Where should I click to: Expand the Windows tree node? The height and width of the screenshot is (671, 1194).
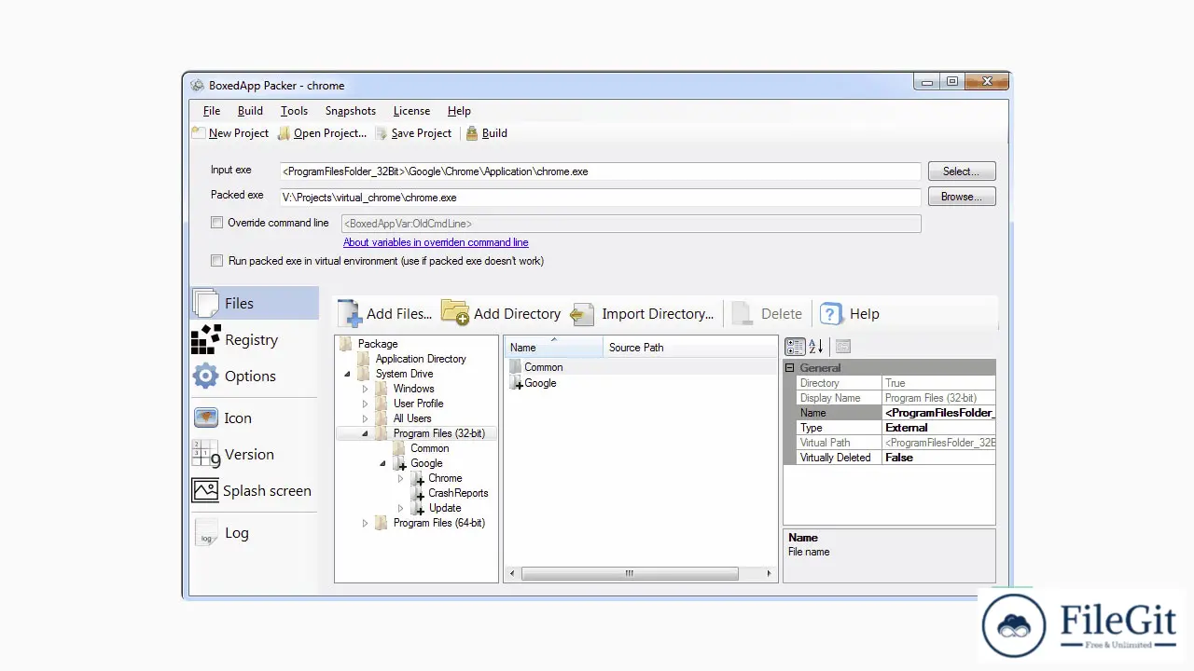pyautogui.click(x=366, y=389)
